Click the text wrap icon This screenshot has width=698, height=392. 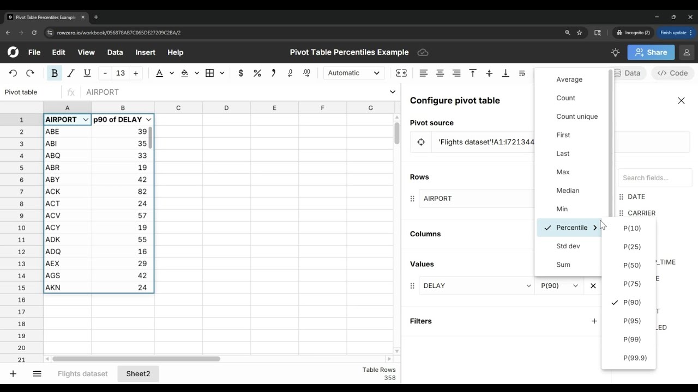(522, 73)
